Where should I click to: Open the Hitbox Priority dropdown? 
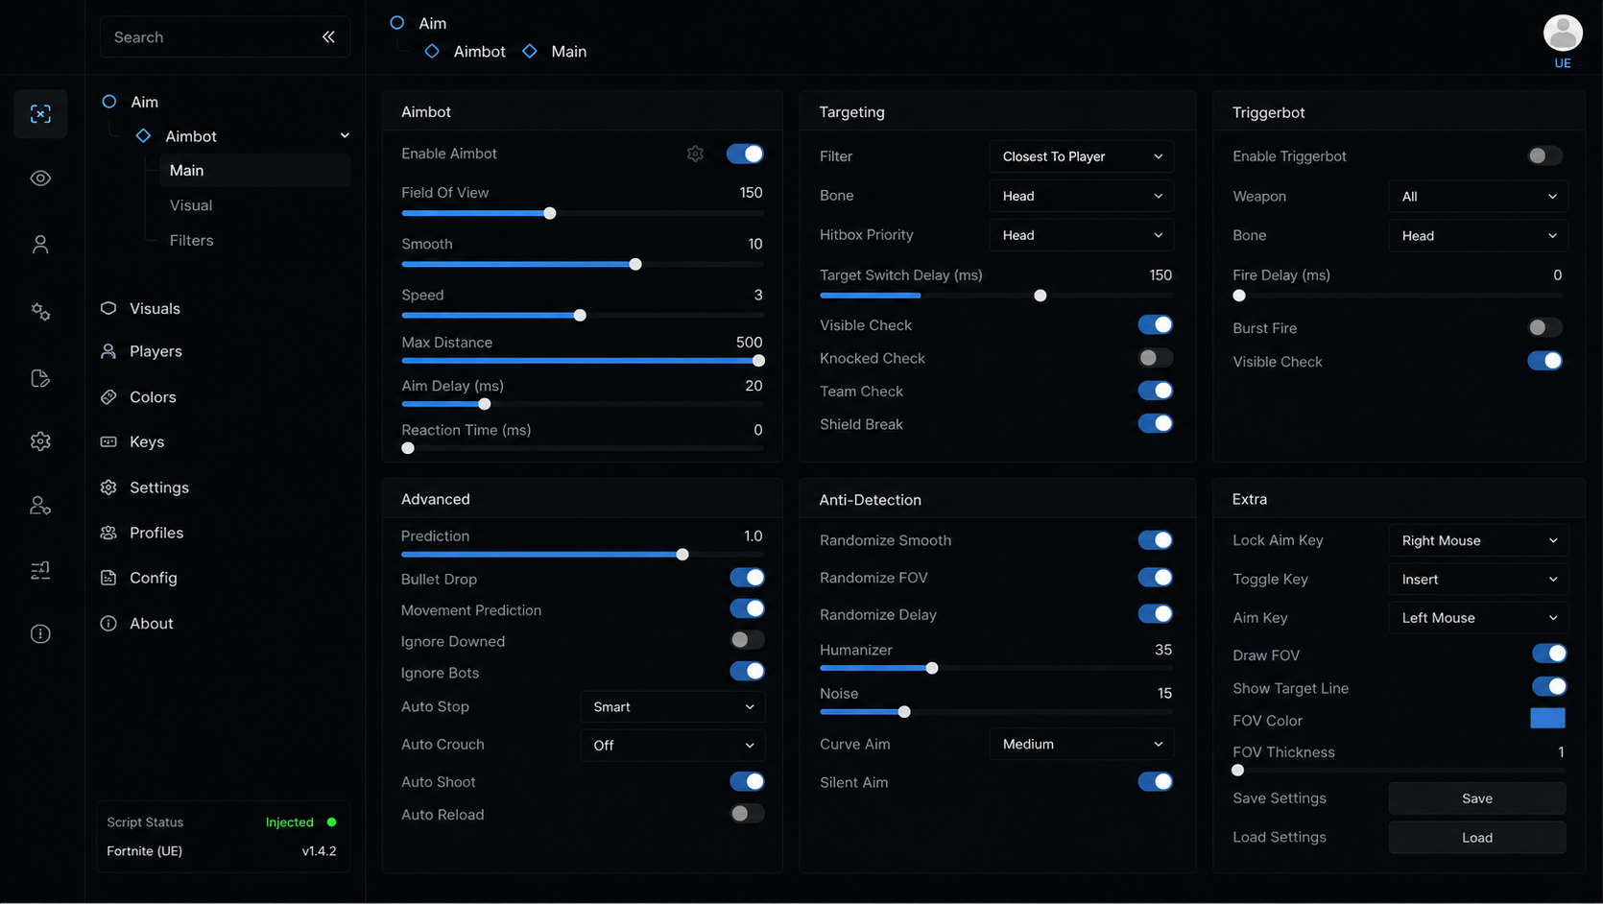coord(1082,235)
